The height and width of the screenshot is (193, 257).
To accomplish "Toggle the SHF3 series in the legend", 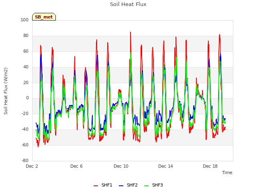I will click(x=153, y=185).
